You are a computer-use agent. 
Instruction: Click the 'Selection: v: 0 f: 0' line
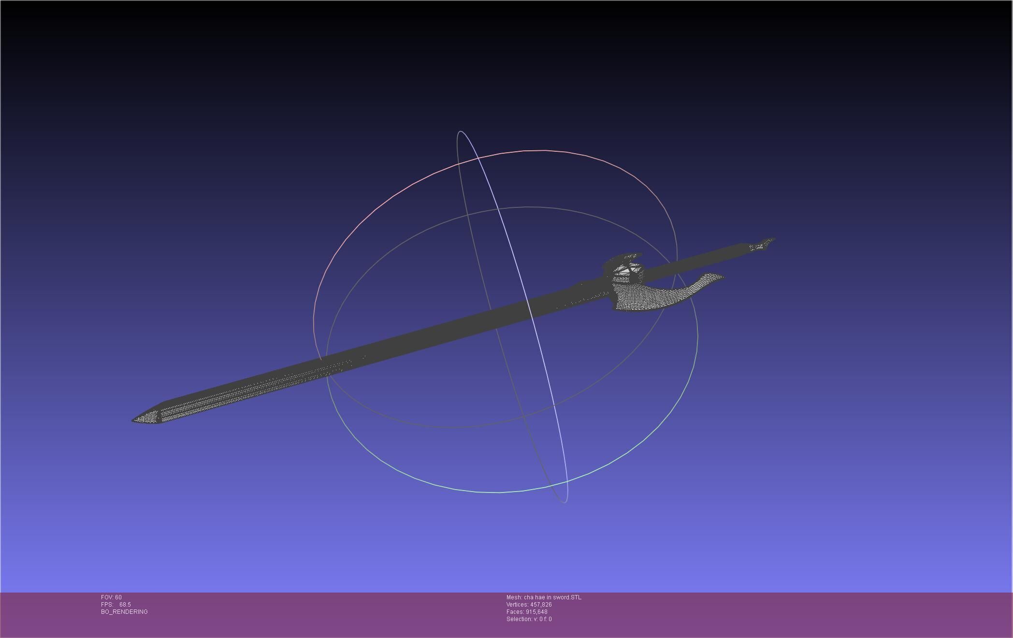click(x=529, y=619)
